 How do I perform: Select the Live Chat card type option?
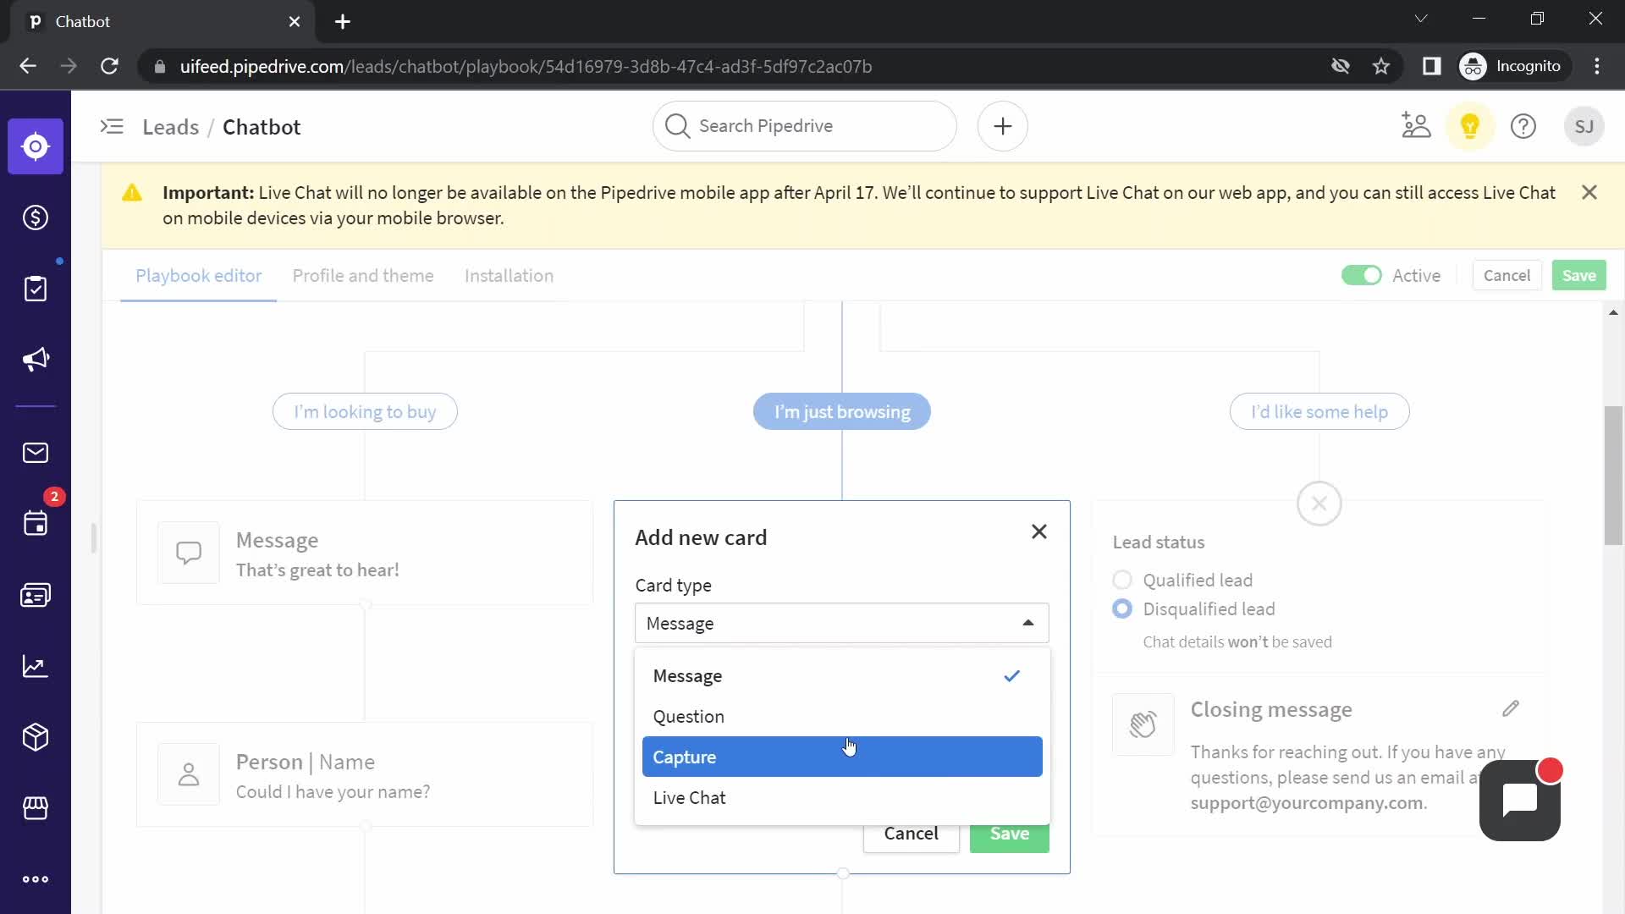(x=690, y=797)
